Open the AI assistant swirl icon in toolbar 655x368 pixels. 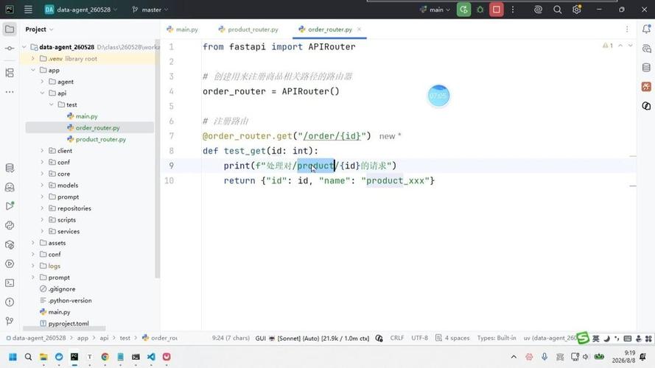pyautogui.click(x=538, y=9)
